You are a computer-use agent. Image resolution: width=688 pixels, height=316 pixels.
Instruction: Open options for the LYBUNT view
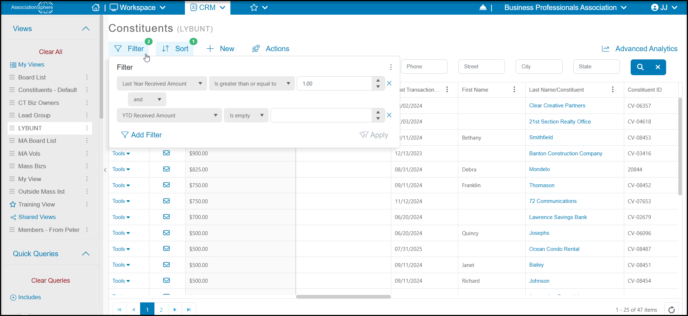[87, 128]
